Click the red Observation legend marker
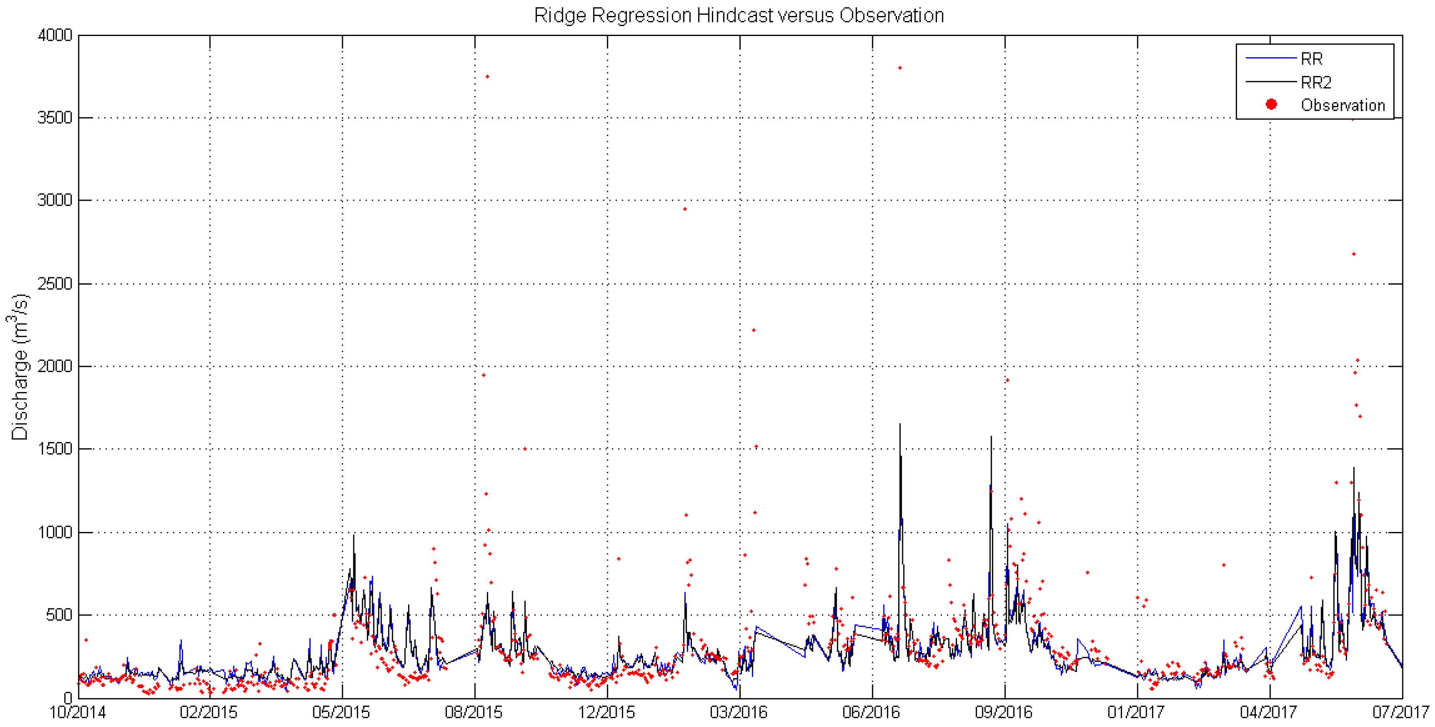The width and height of the screenshot is (1435, 727). 1271,104
